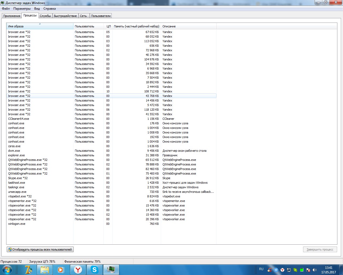Click Отображать процессы всех пользователей button
The height and width of the screenshot is (275, 343).
tap(40, 249)
